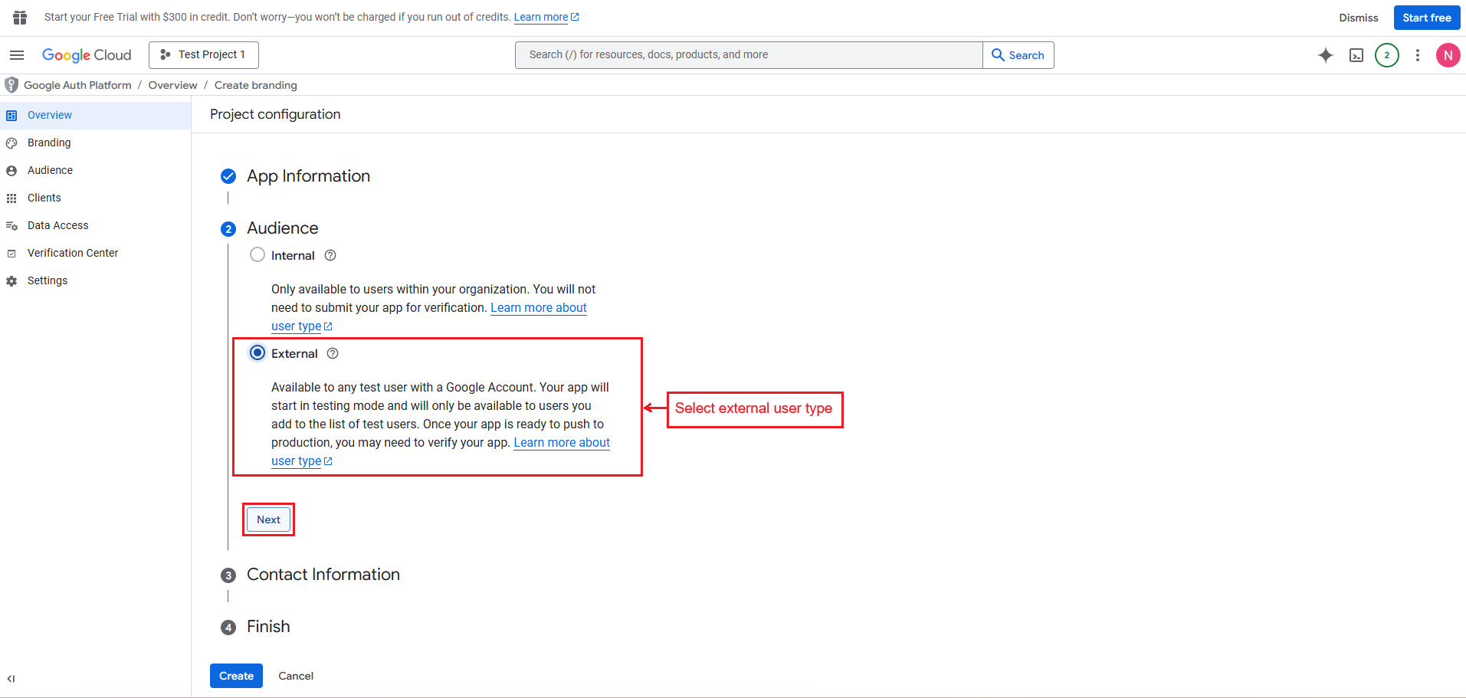Viewport: 1466px width, 698px height.
Task: Open the hamburger navigation menu
Action: 17,55
